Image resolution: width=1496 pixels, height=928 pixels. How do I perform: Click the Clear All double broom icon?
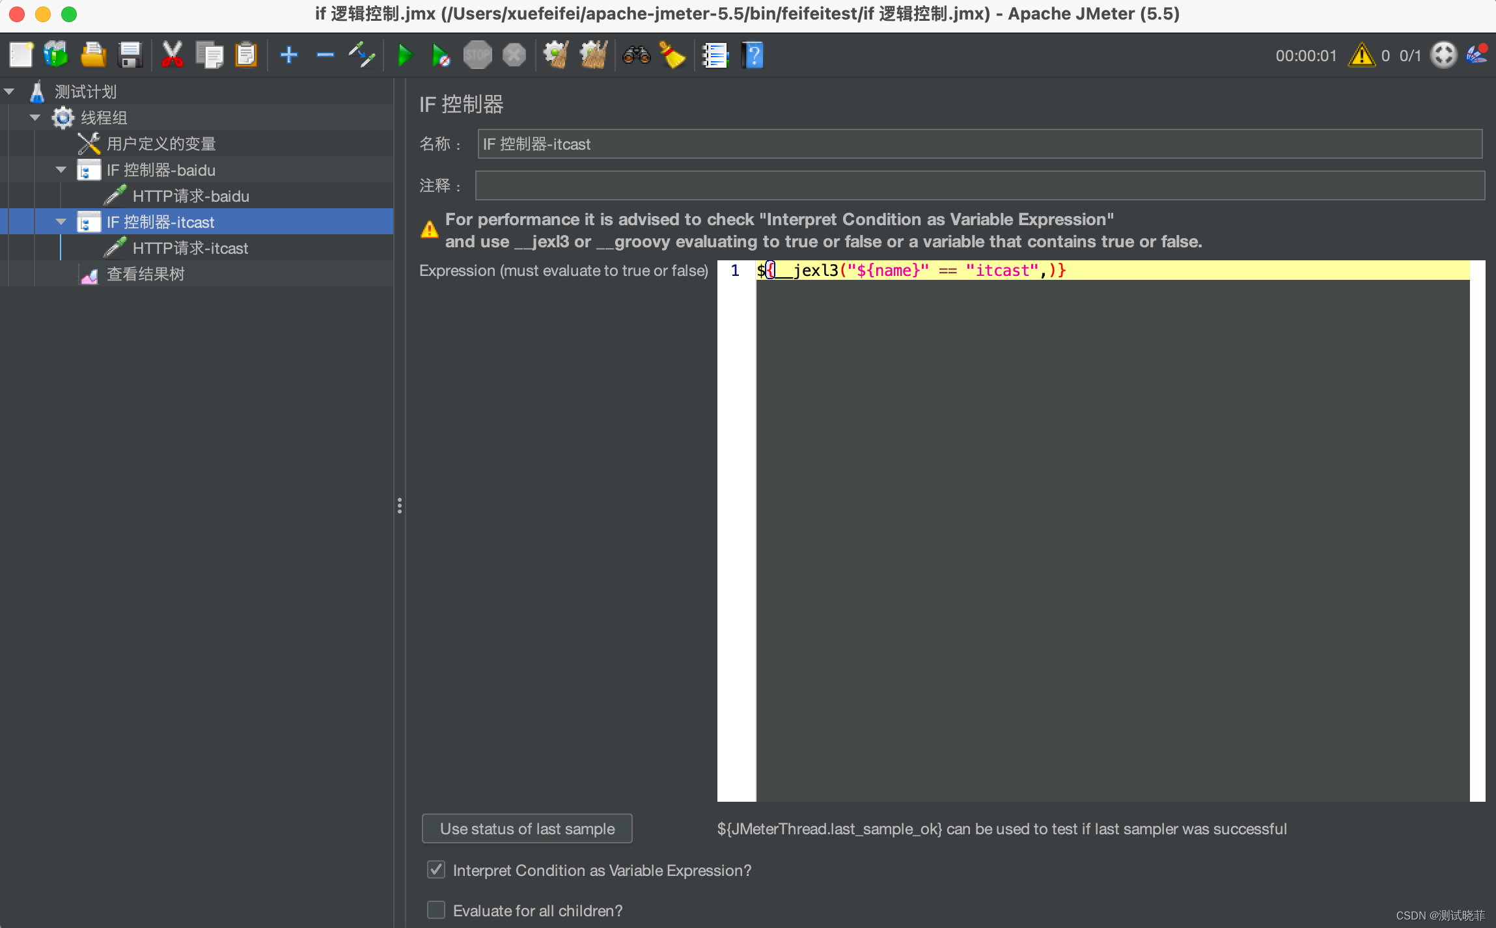click(593, 55)
